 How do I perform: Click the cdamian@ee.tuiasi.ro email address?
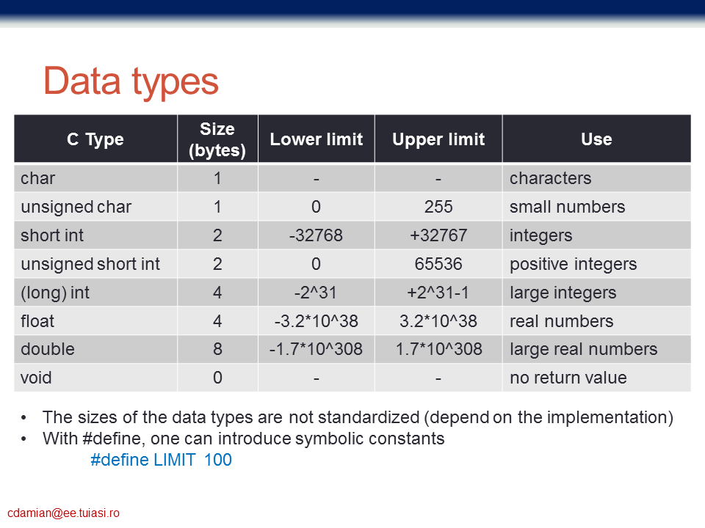pyautogui.click(x=63, y=513)
